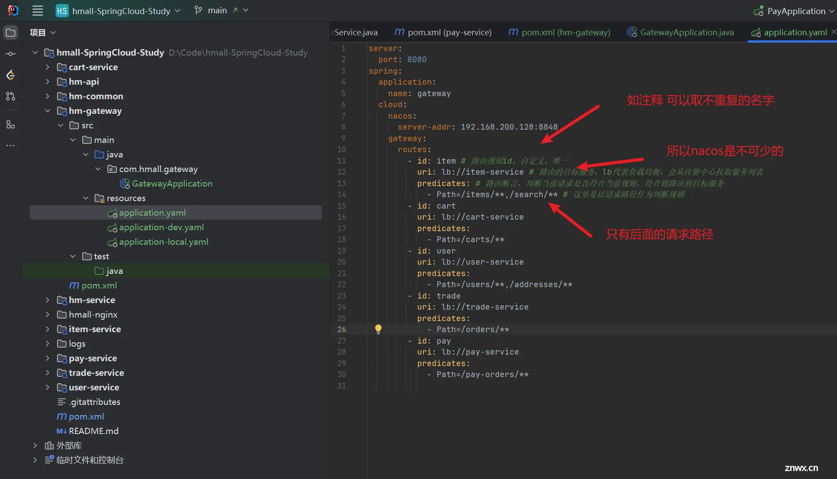
Task: Expand the hm-api module
Action: click(x=48, y=82)
